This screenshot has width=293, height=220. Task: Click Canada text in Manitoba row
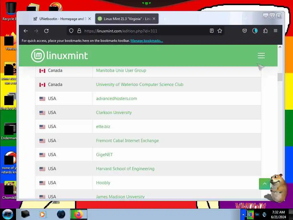(55, 70)
